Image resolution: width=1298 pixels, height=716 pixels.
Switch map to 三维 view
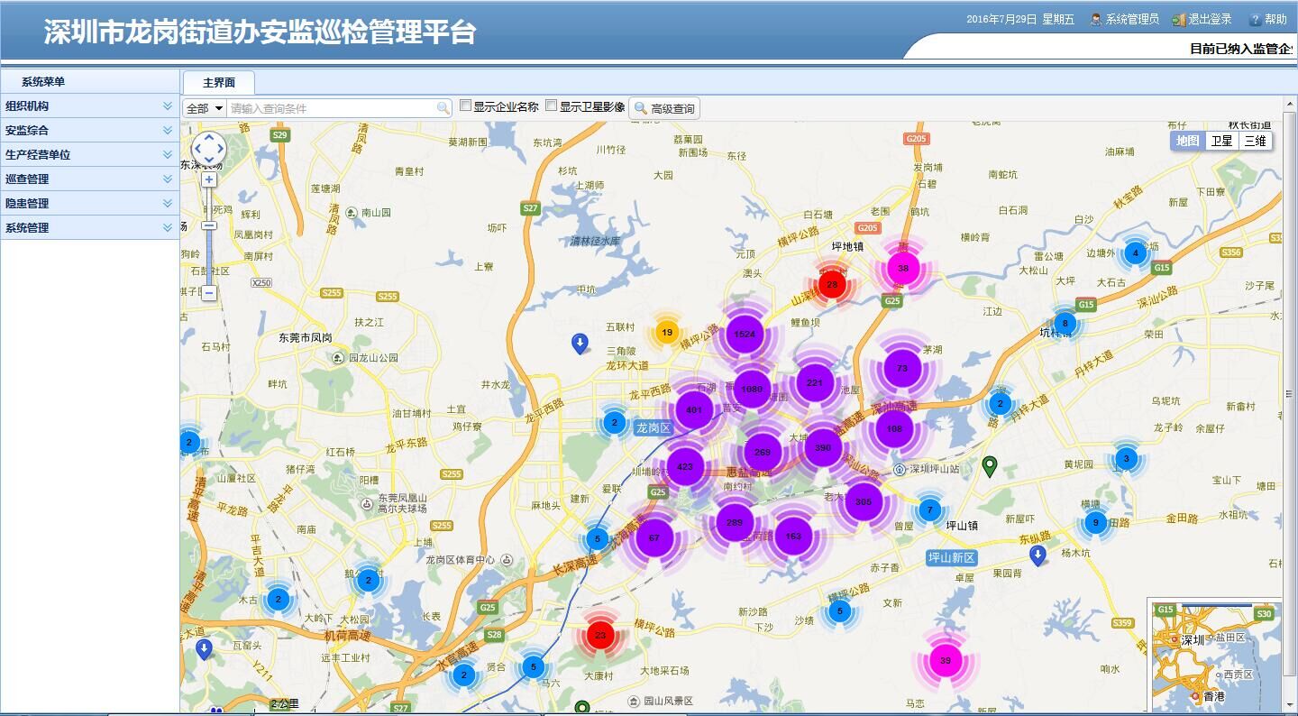click(1255, 141)
